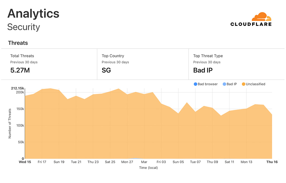Select the Mar date tick on the axis
286x183 pixels.
pyautogui.click(x=144, y=162)
